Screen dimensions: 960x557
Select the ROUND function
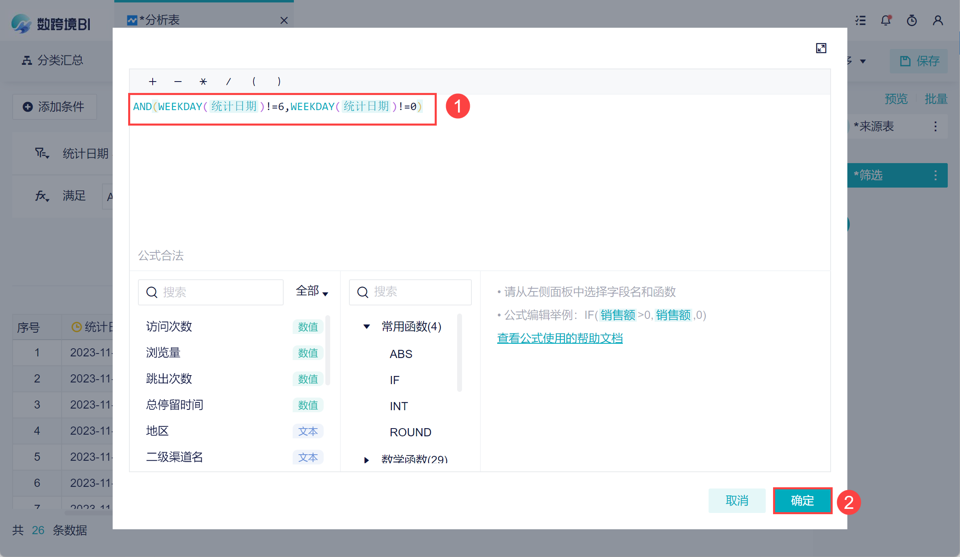click(x=410, y=432)
